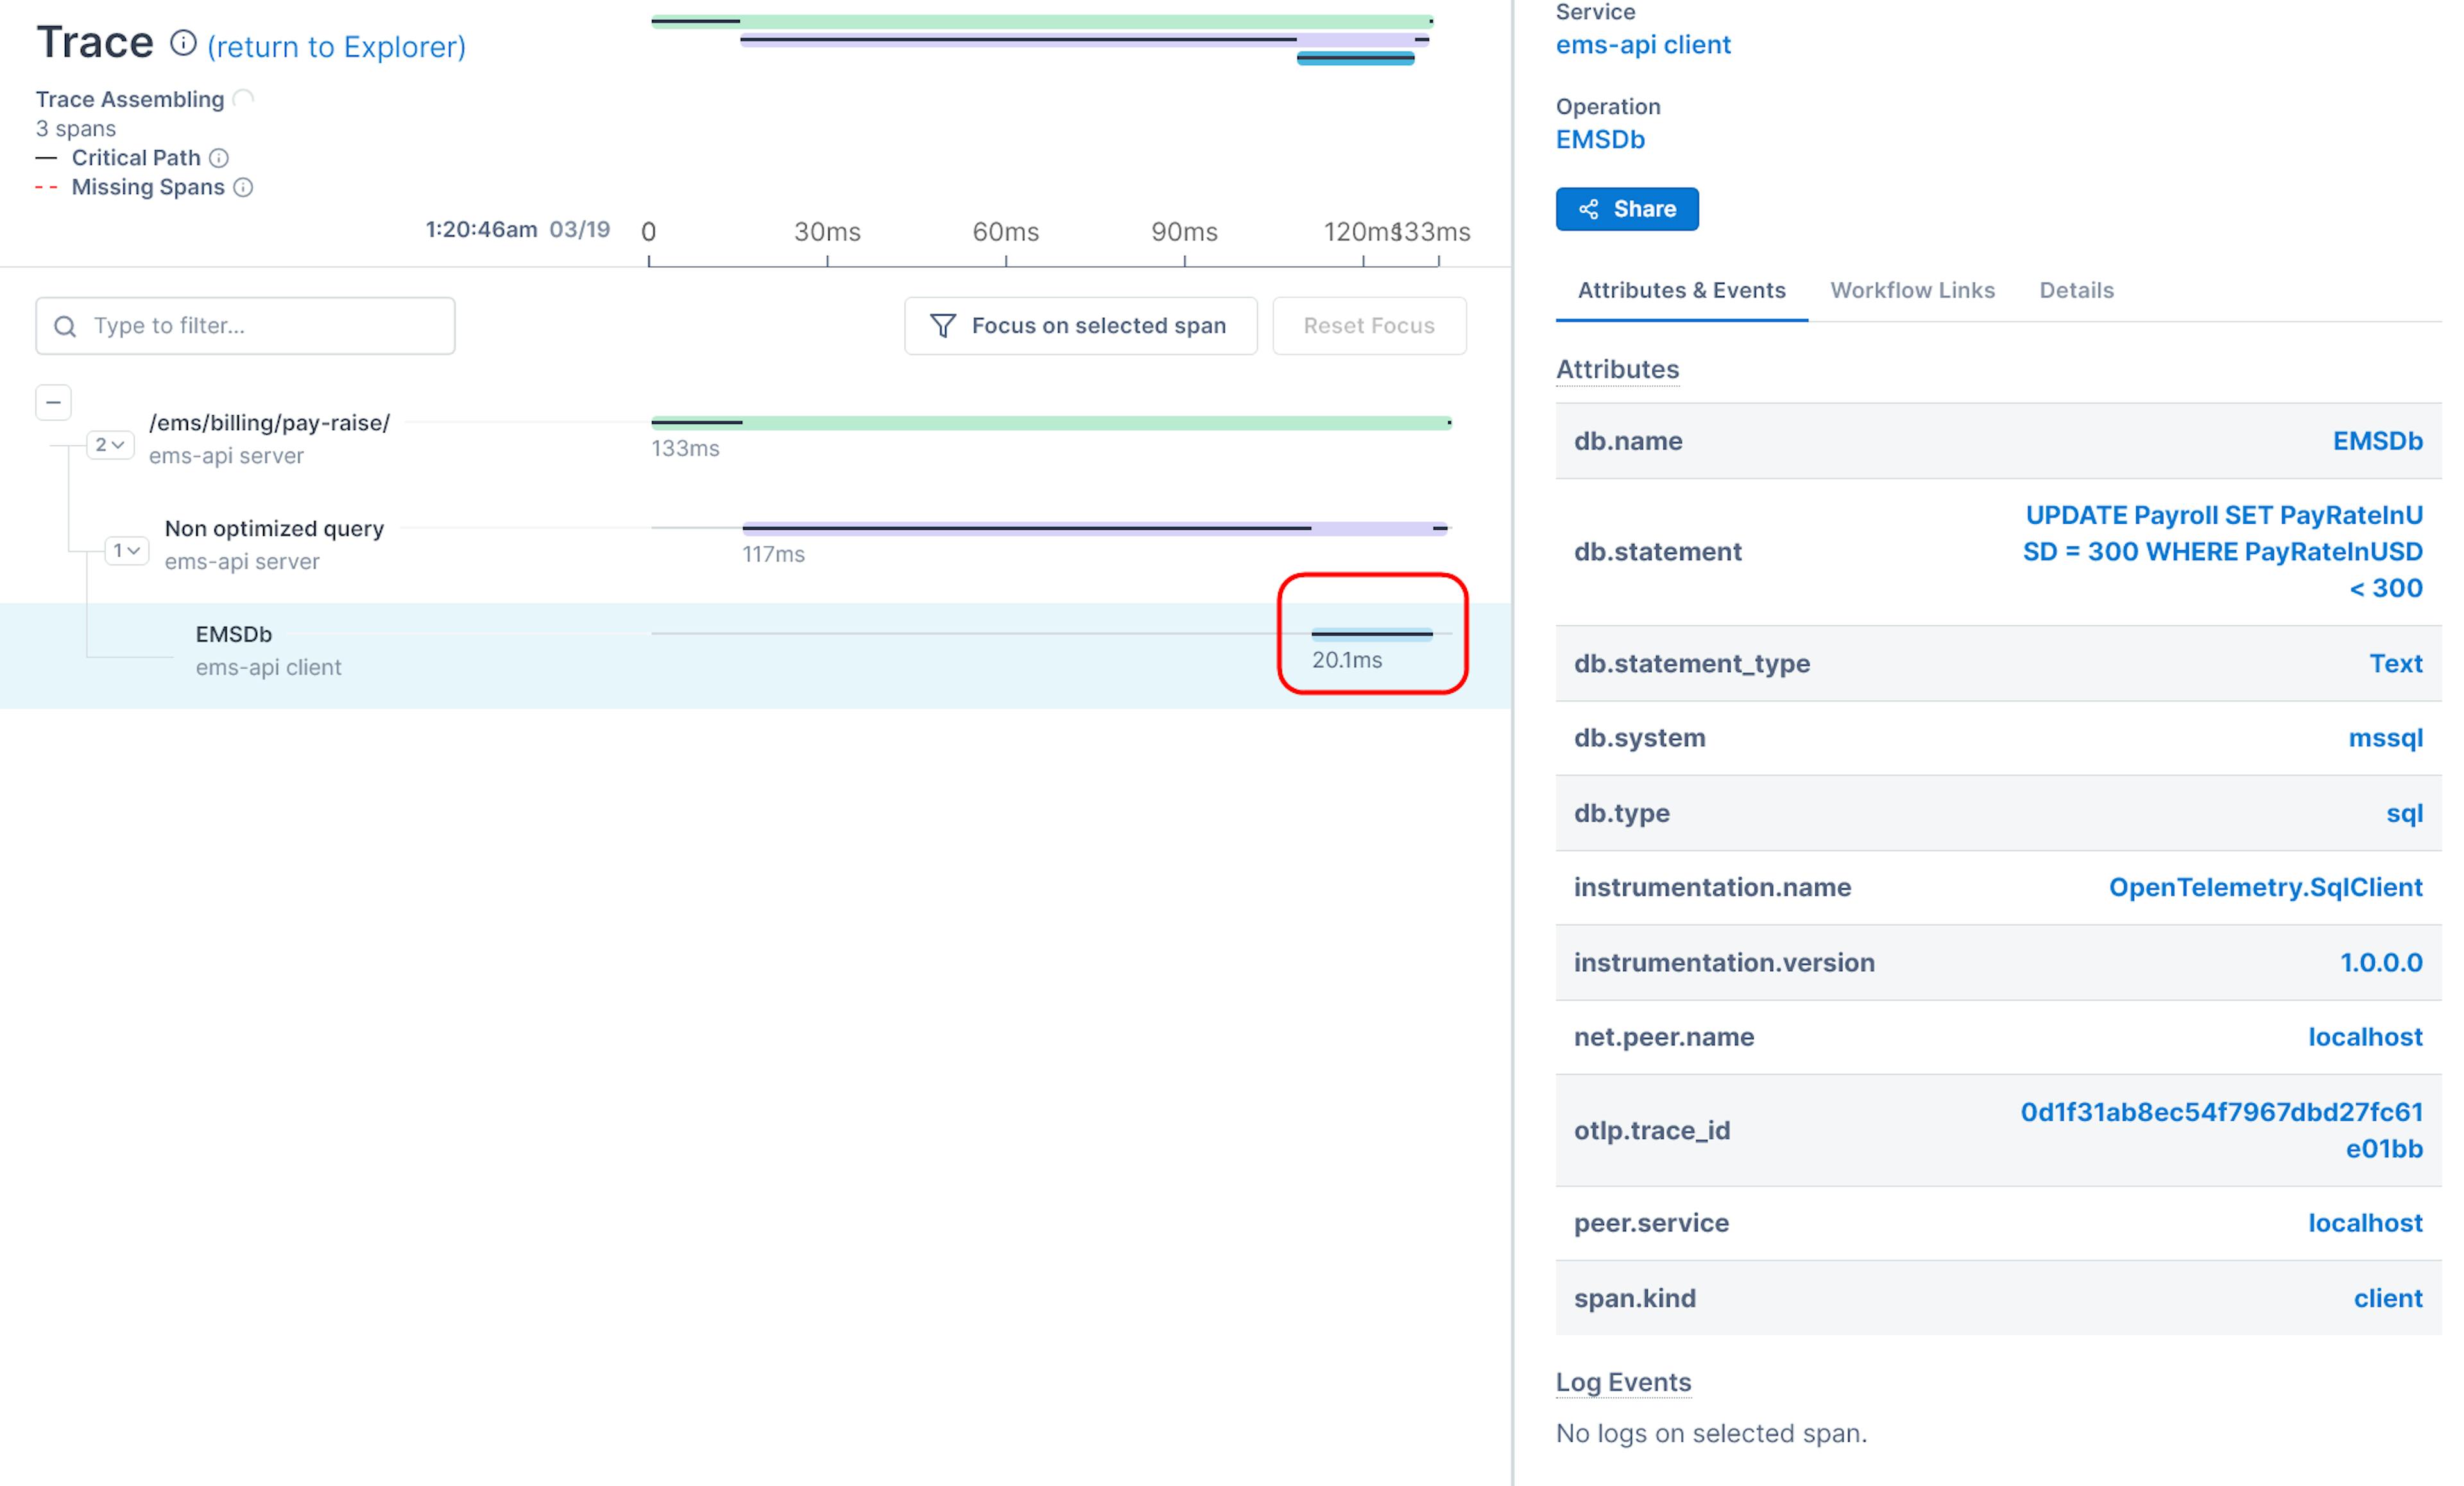The width and height of the screenshot is (2464, 1486).
Task: Click net.peer.name value localhost
Action: click(2365, 1037)
